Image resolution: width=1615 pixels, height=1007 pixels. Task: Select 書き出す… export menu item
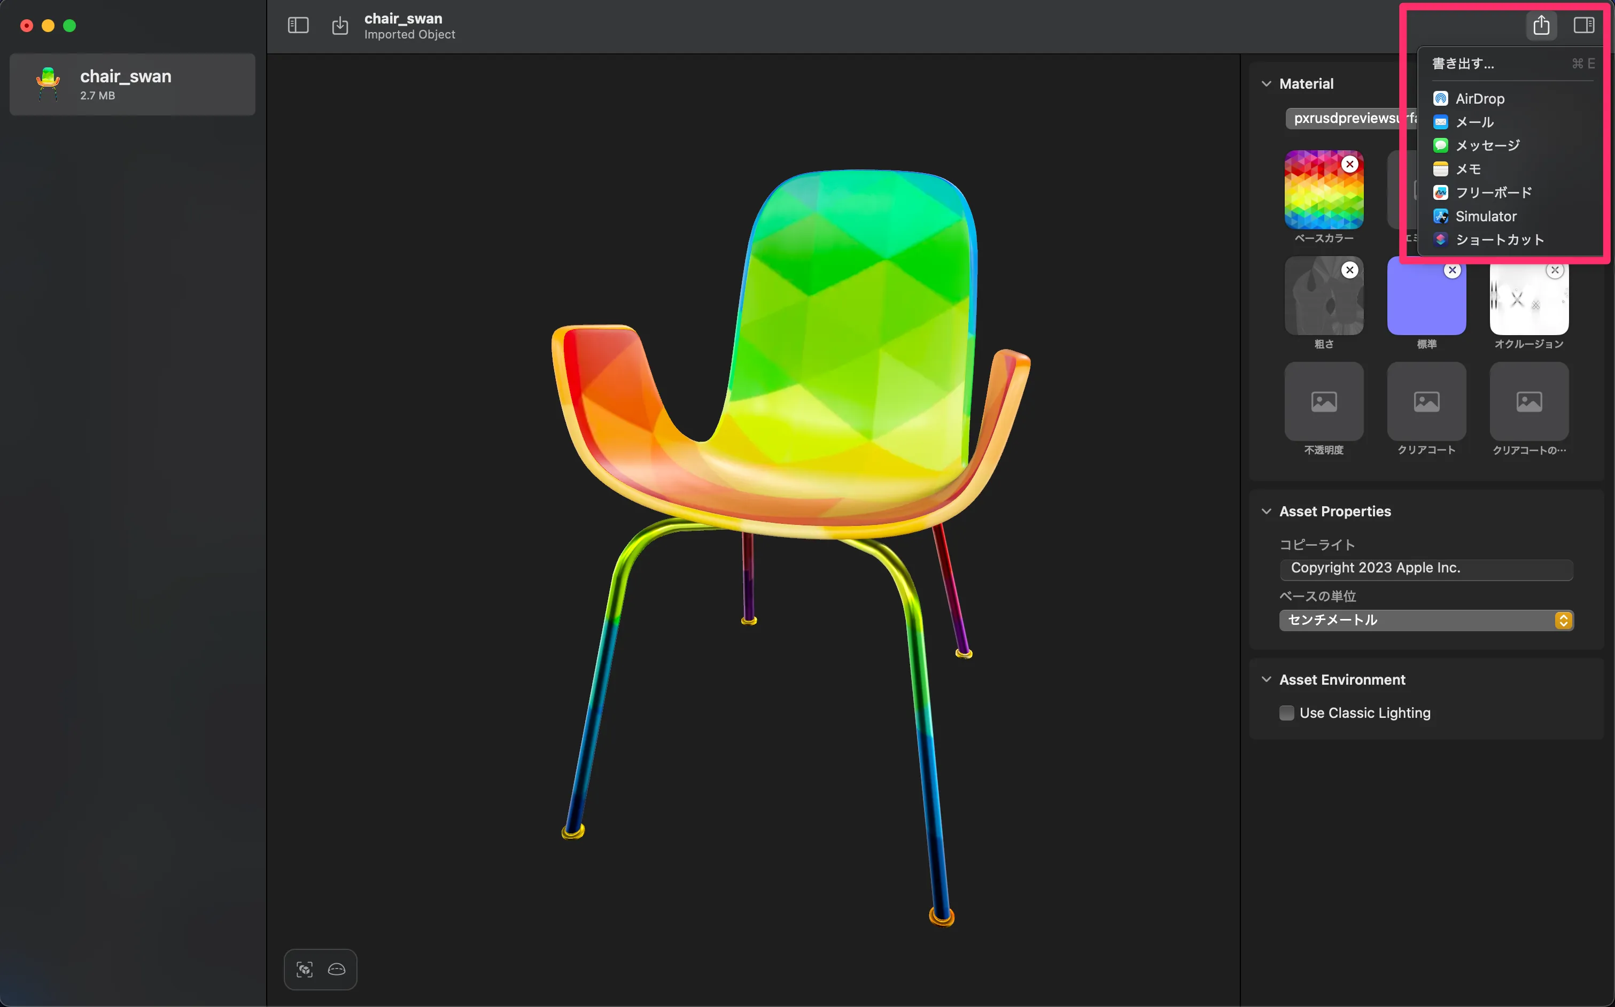pos(1463,63)
